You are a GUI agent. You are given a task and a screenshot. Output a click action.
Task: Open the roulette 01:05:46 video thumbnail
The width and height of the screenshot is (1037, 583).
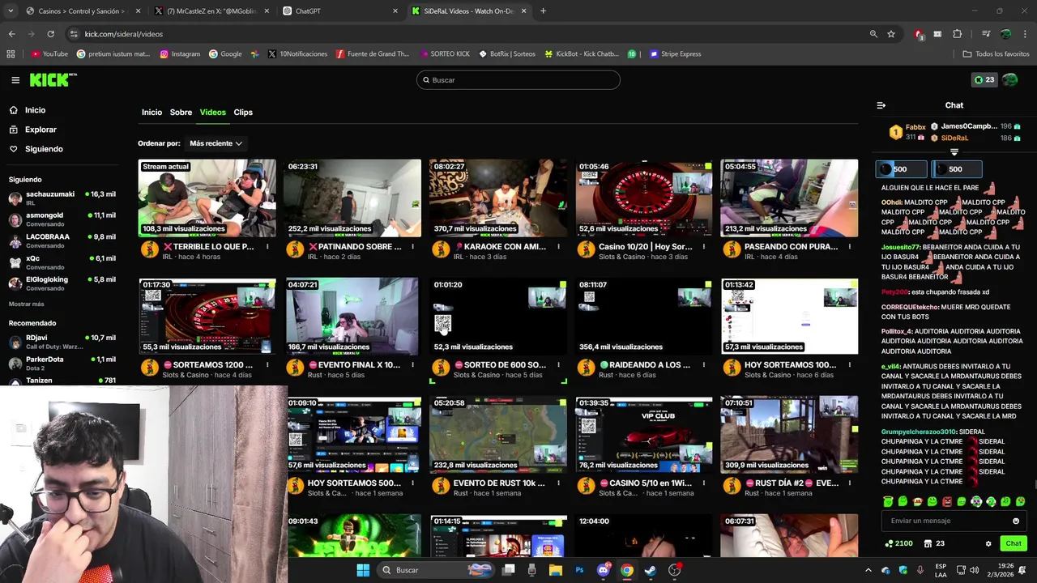click(x=643, y=198)
